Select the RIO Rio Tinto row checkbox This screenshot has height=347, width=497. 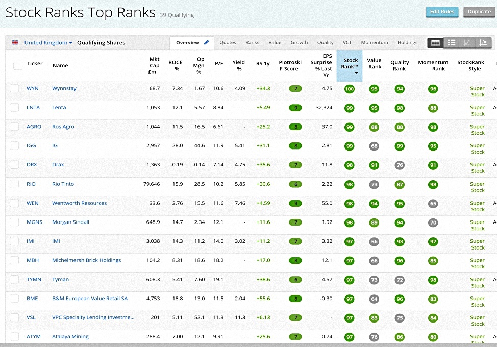click(14, 184)
